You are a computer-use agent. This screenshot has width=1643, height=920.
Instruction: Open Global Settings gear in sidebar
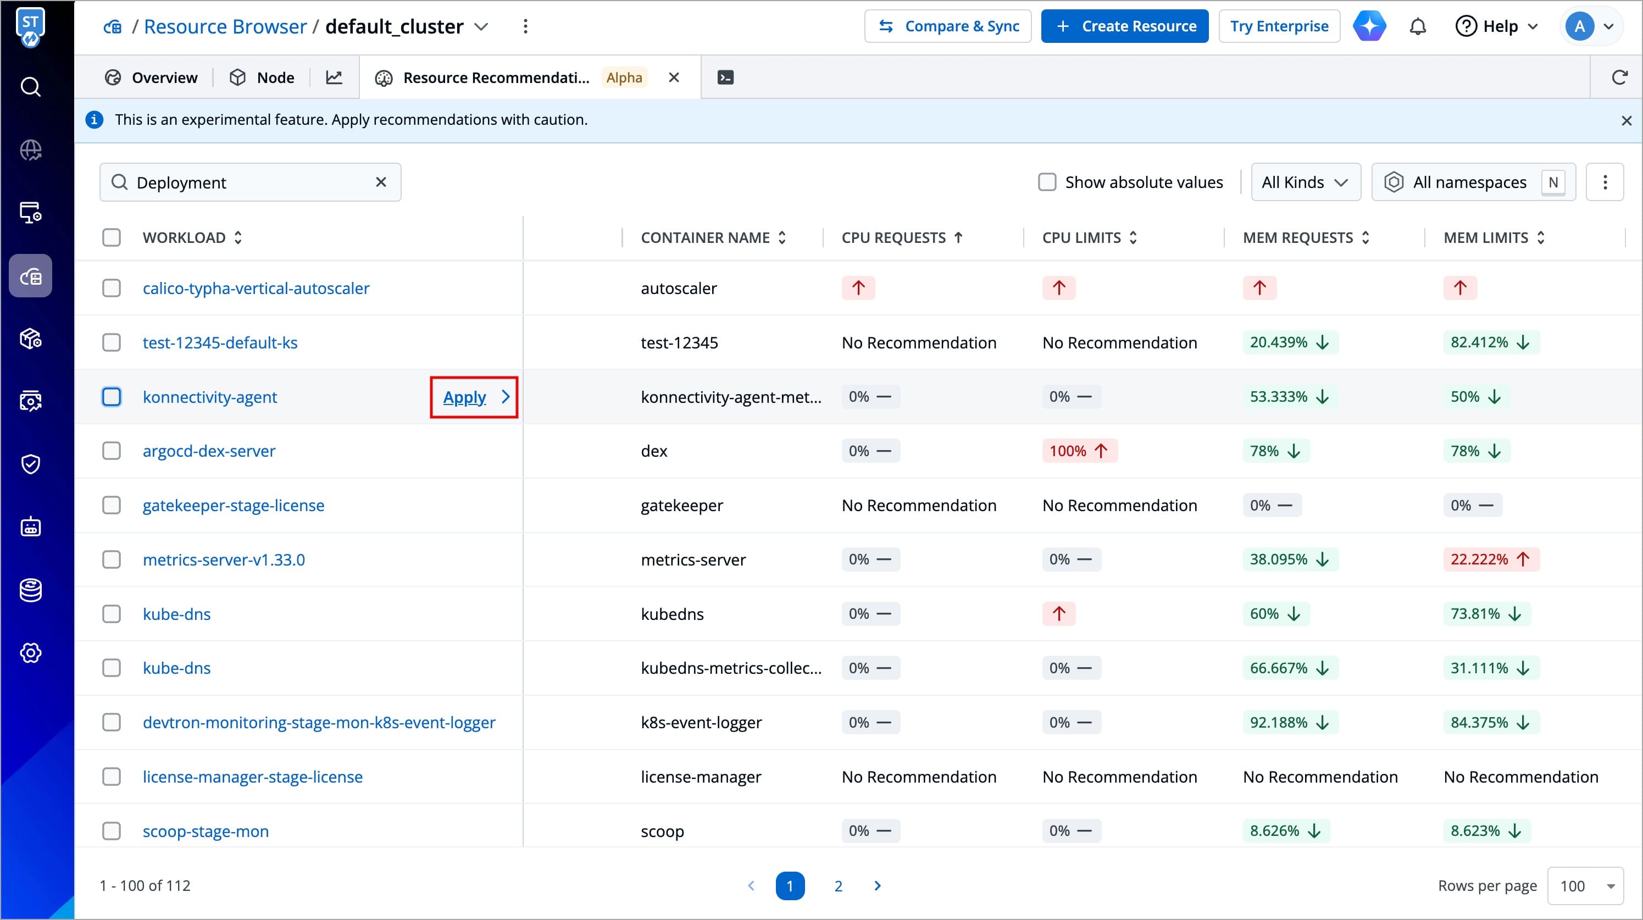click(x=31, y=653)
